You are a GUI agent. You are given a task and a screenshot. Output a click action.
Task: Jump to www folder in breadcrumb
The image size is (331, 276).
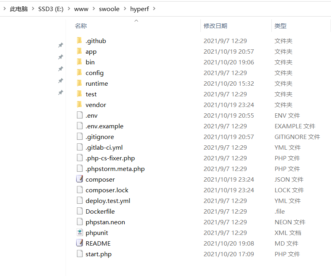click(x=81, y=9)
